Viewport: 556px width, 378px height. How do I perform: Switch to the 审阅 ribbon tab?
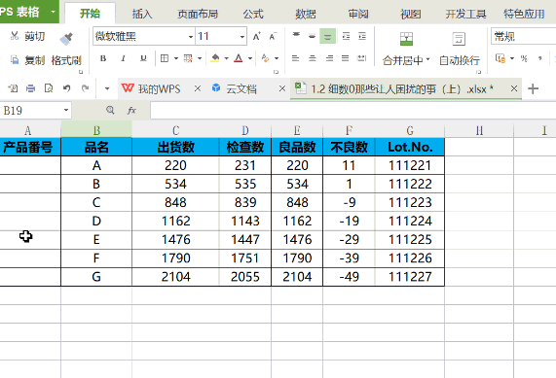point(358,14)
